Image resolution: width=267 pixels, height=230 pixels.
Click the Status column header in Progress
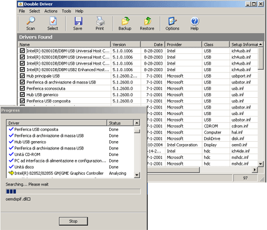(120, 123)
